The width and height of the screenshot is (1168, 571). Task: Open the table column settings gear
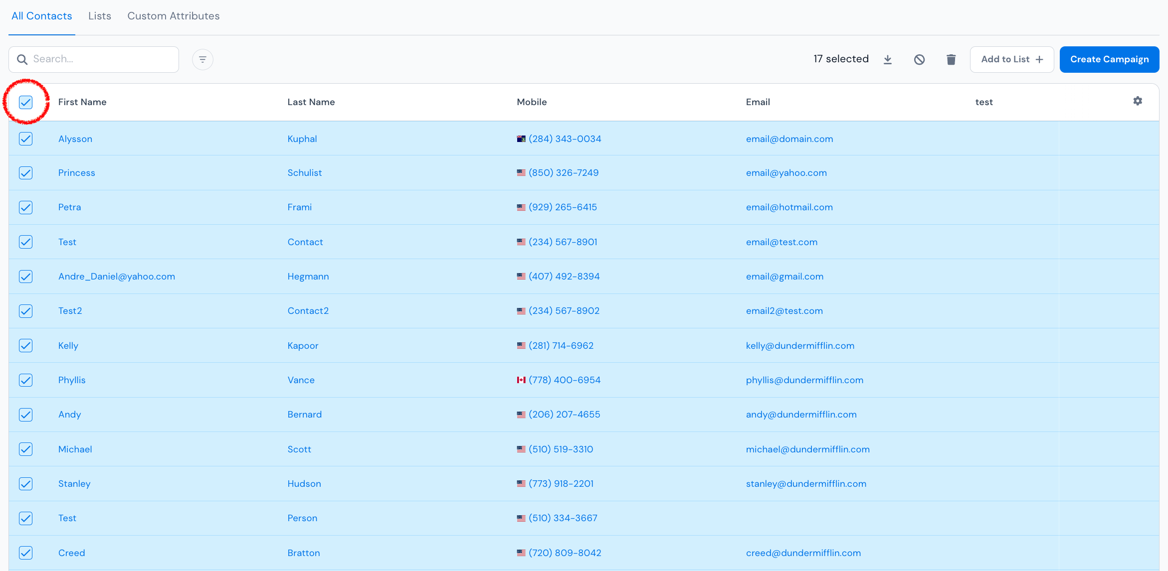(x=1138, y=101)
